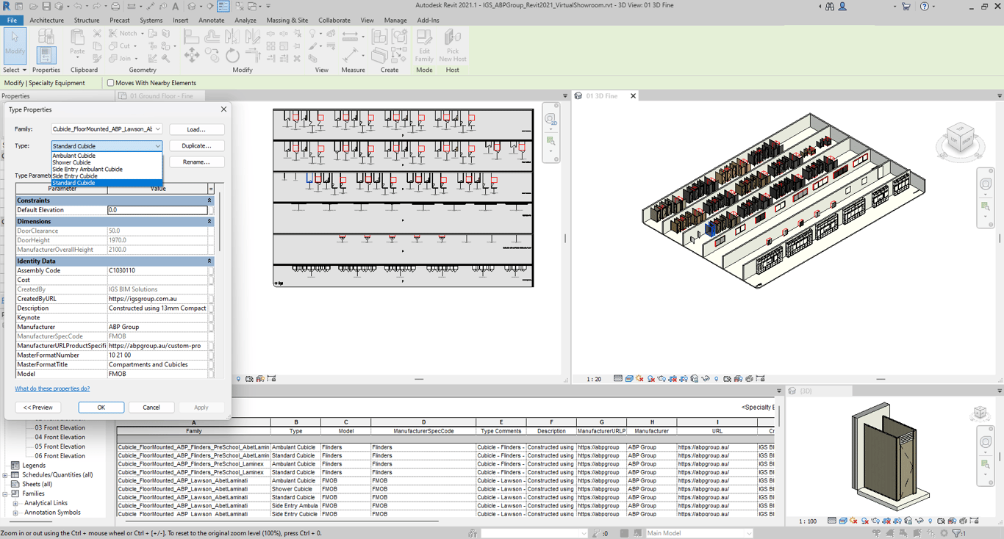
Task: Click the Default Elevation value field
Action: (157, 210)
